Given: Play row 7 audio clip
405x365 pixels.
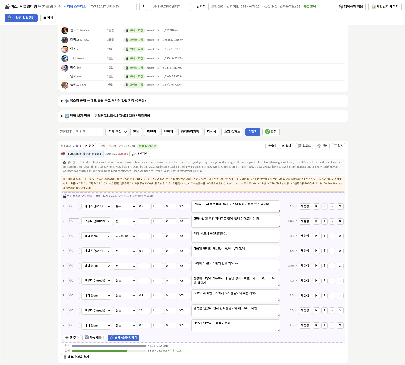Looking at the screenshot, I should [x=316, y=296].
